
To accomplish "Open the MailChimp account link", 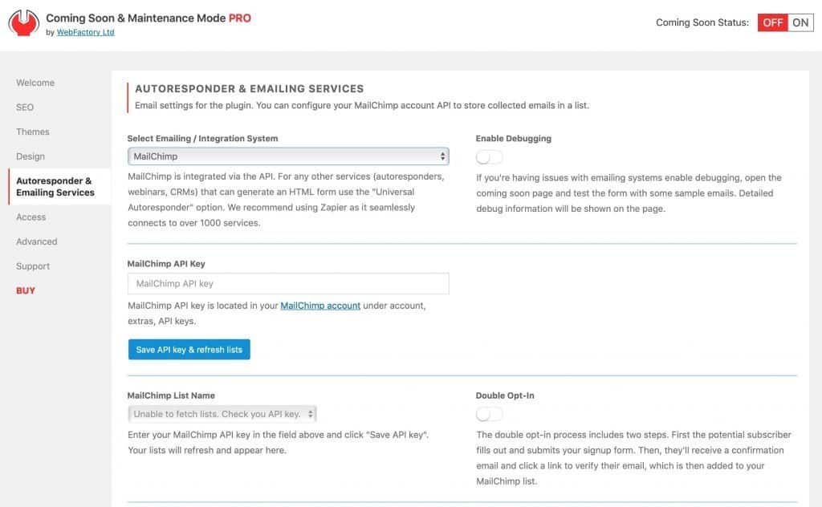I will click(320, 306).
